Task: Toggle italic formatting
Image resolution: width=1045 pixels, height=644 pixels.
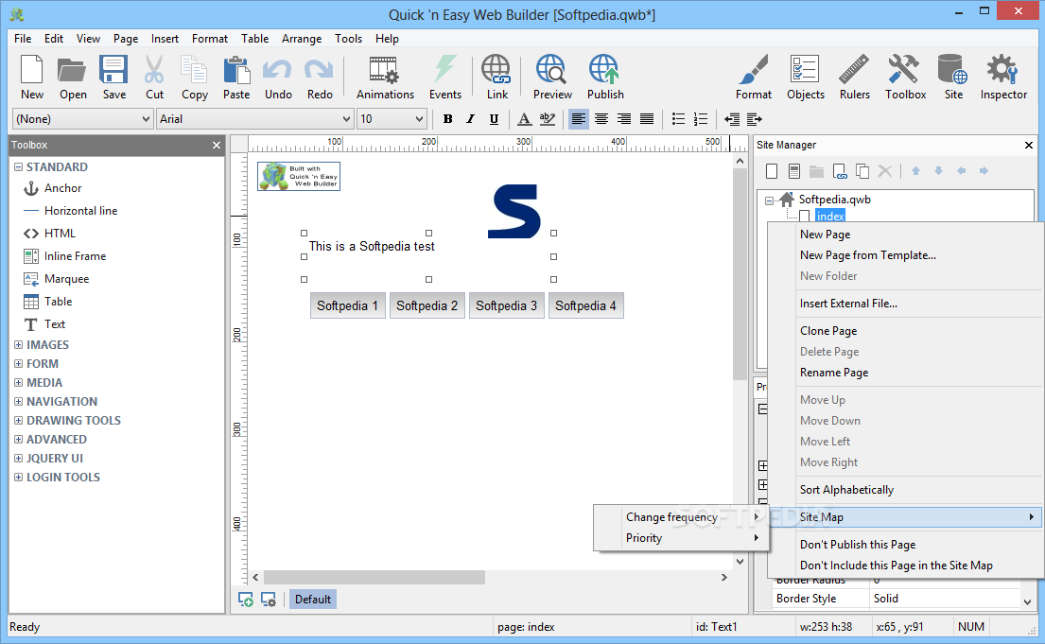Action: 471,119
